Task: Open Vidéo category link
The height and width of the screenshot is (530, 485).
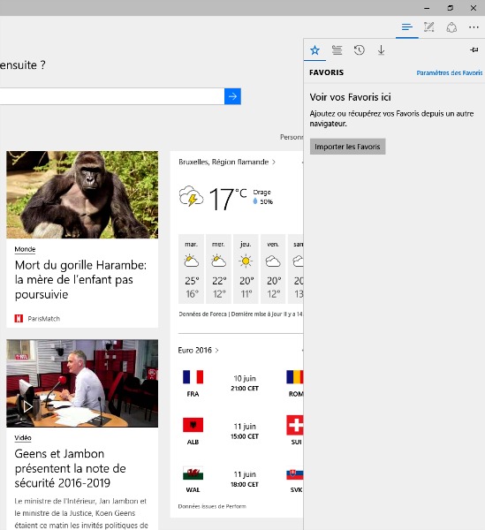Action: pos(23,438)
